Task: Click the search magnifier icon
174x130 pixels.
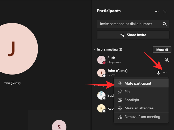Action: pyautogui.click(x=165, y=24)
